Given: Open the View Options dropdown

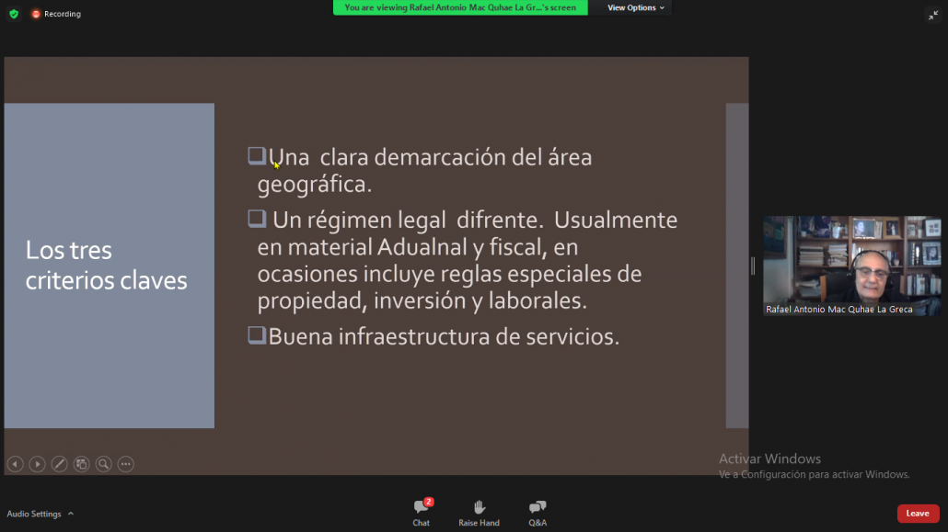Looking at the screenshot, I should [x=635, y=8].
